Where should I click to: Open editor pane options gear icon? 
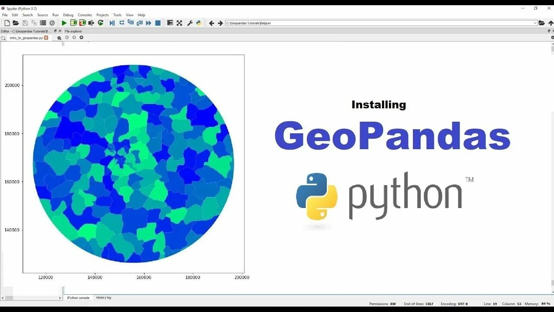pyautogui.click(x=59, y=38)
